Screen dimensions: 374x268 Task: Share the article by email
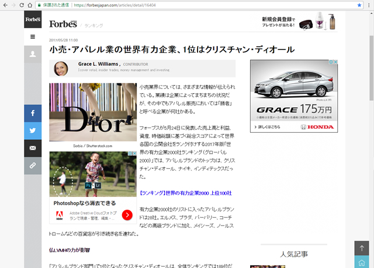tap(33, 149)
